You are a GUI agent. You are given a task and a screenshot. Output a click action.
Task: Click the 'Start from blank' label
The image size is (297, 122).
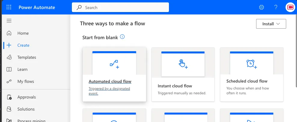tap(100, 38)
